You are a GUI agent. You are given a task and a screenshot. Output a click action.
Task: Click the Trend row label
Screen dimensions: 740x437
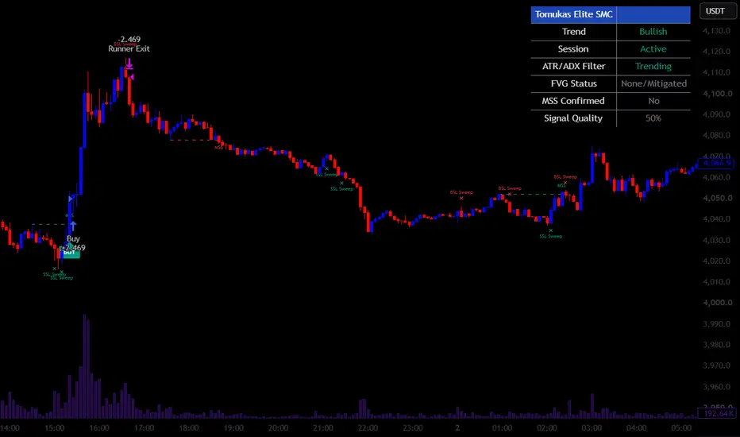pos(573,32)
